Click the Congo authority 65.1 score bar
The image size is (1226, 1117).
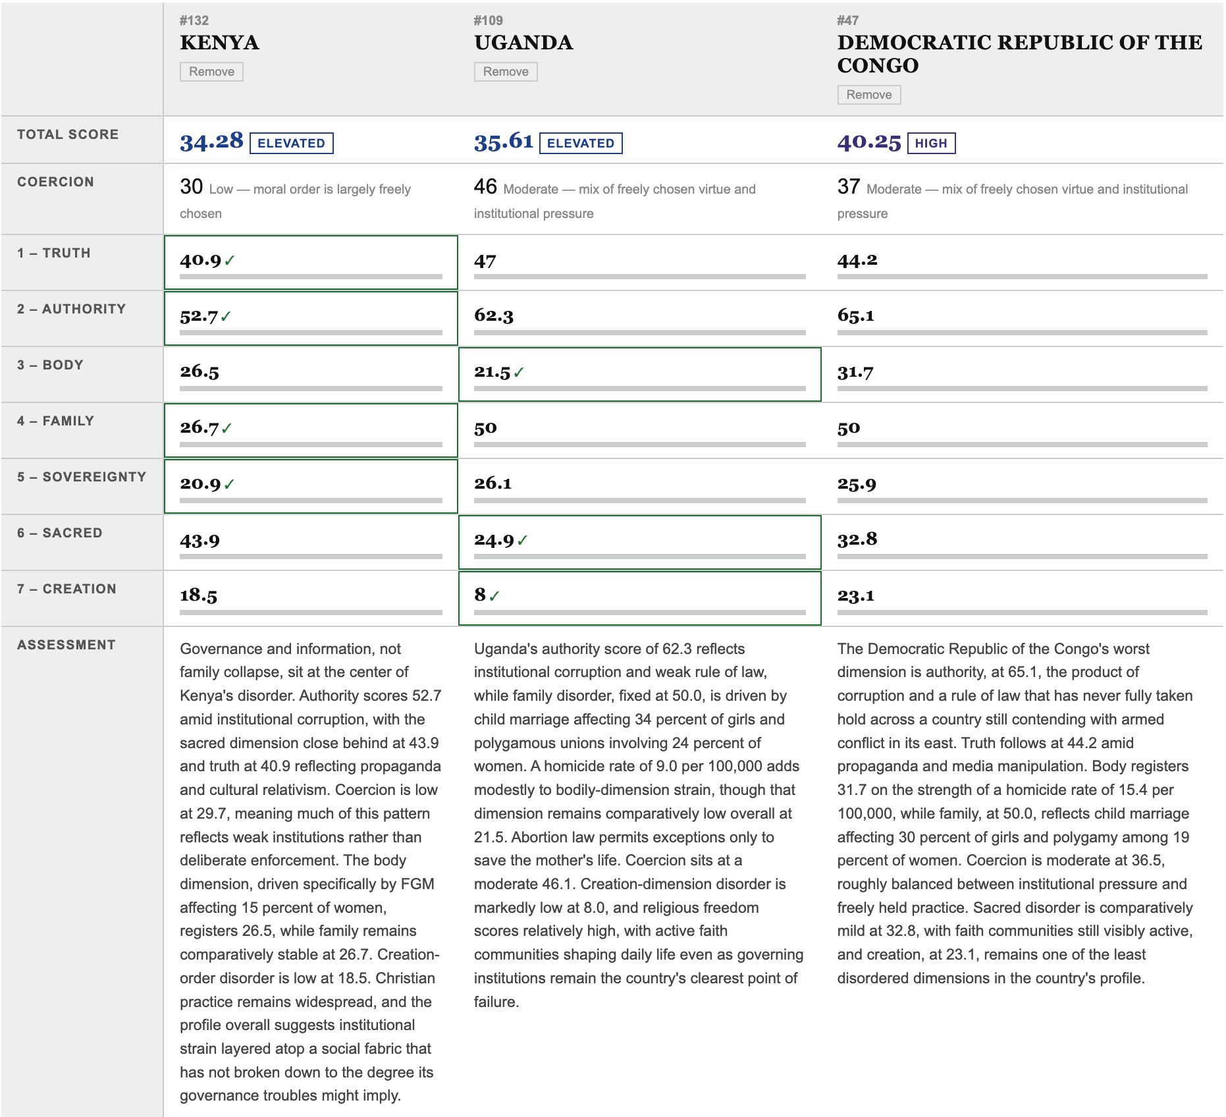click(1022, 333)
